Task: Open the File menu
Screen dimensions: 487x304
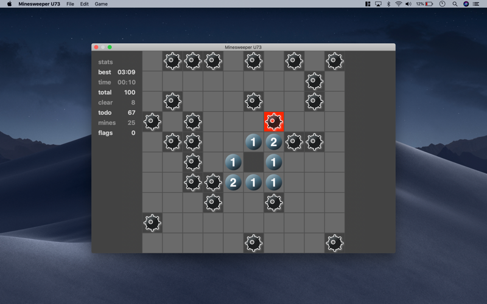Action: click(70, 4)
